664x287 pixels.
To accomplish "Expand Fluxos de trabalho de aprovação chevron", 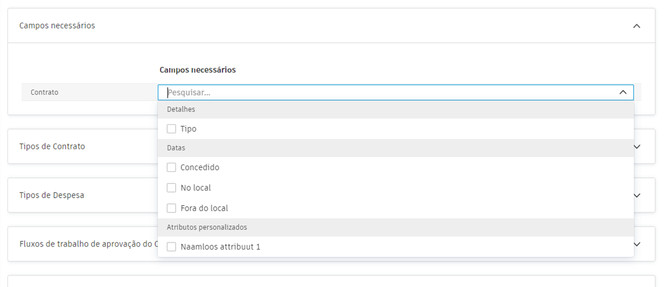I will pos(637,244).
